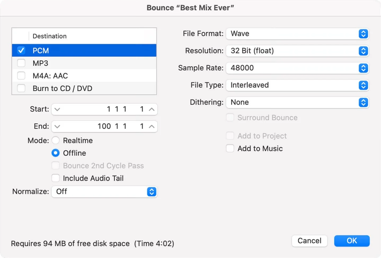
Task: Enable Burn to CD / DVD
Action: 21,88
